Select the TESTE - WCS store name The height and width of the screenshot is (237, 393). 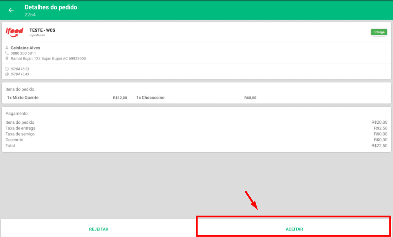coord(42,30)
